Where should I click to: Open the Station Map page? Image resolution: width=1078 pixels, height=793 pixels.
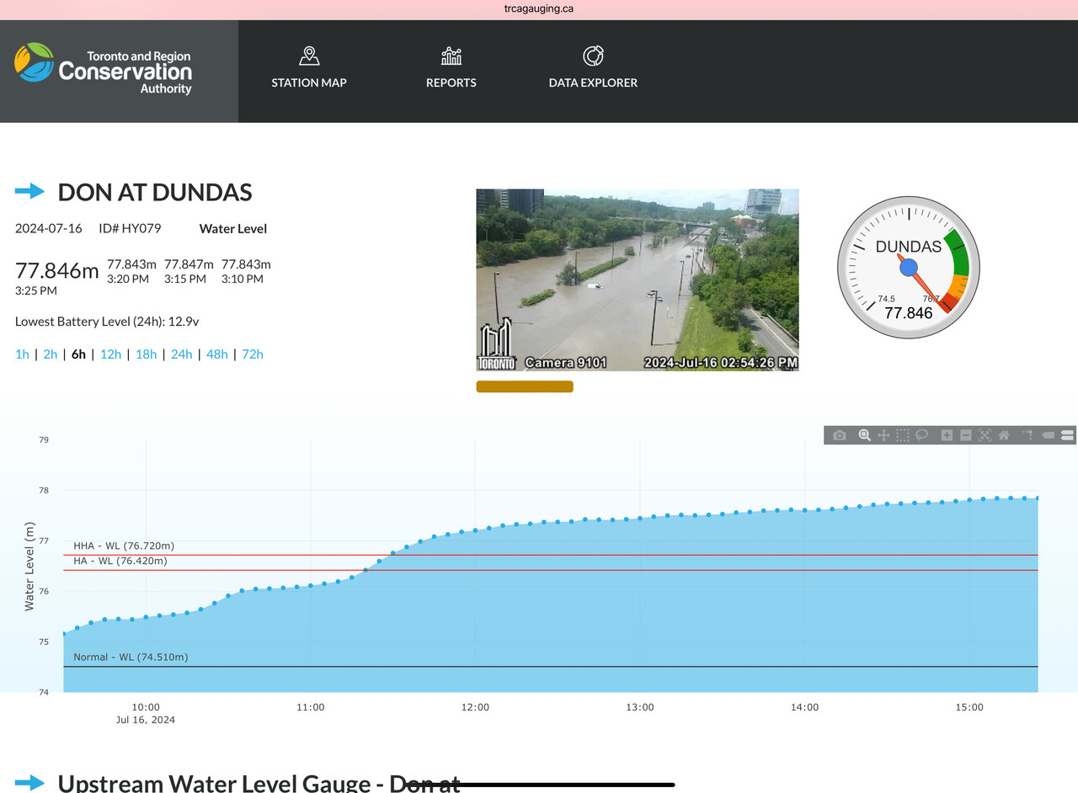pos(309,67)
